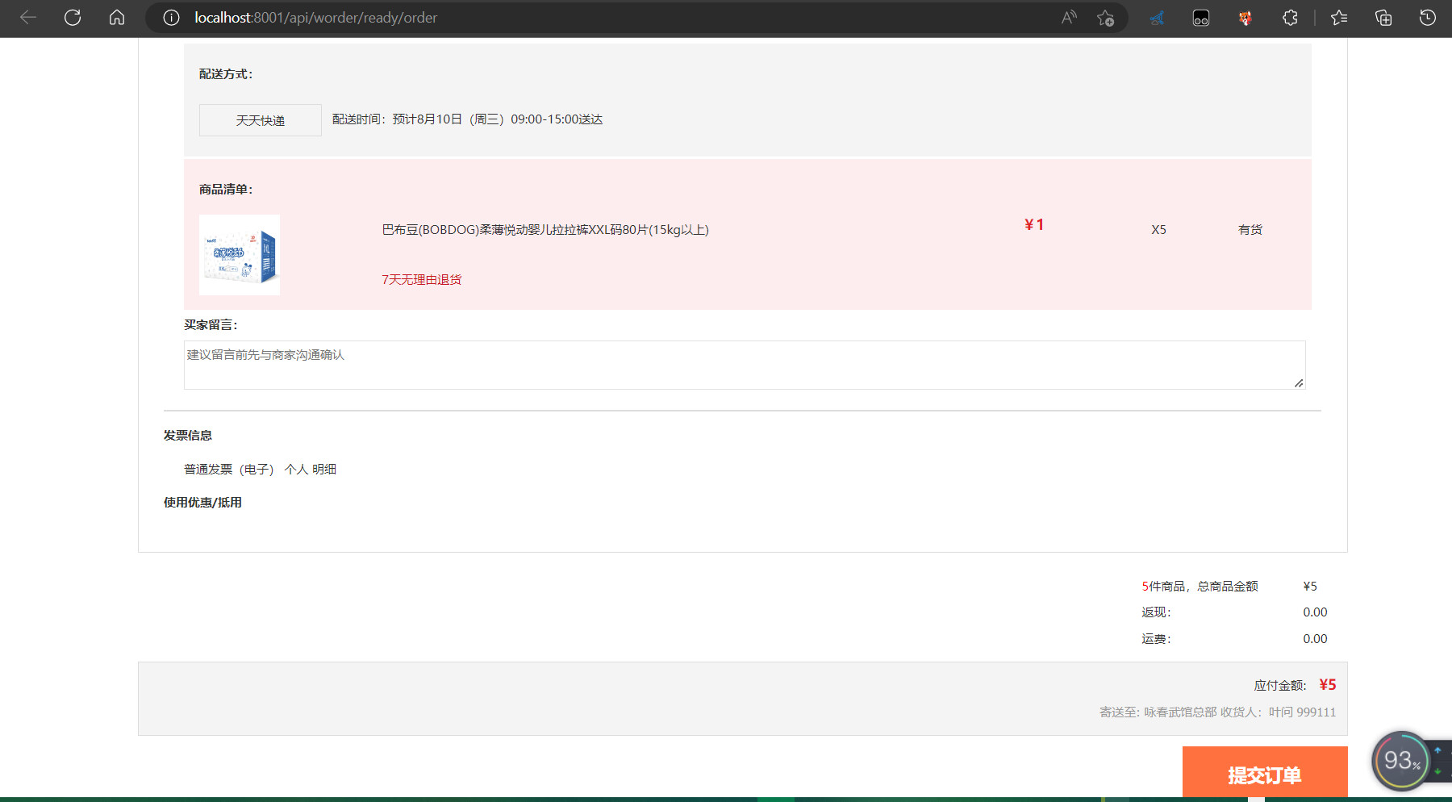The image size is (1452, 802).
Task: Click the blue network extension icon
Action: [x=1157, y=18]
